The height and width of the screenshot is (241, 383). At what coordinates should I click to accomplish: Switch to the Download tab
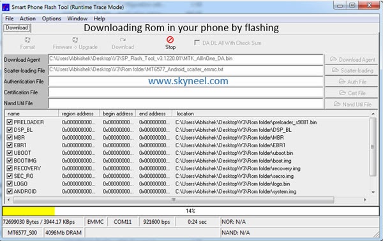tap(17, 28)
